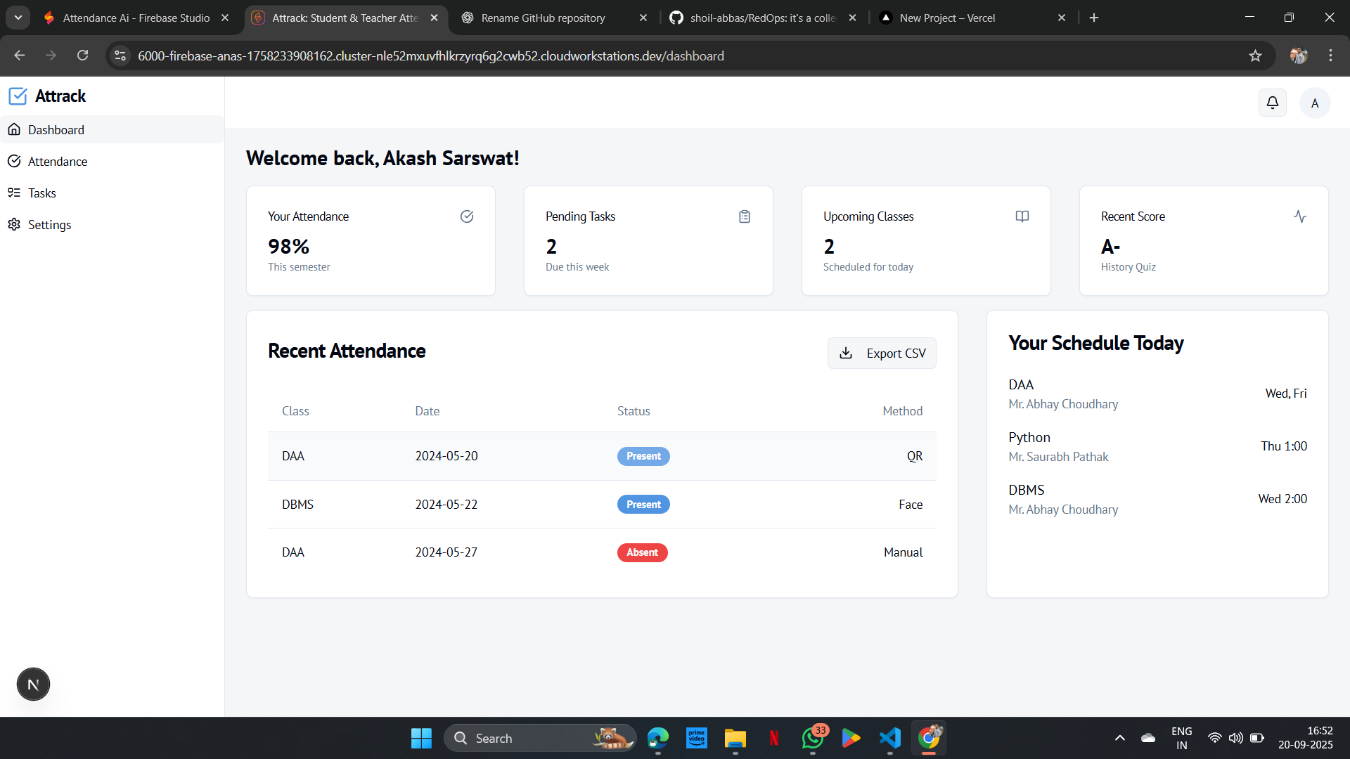The height and width of the screenshot is (759, 1350).
Task: Open Chrome's three-dot menu
Action: coord(1330,56)
